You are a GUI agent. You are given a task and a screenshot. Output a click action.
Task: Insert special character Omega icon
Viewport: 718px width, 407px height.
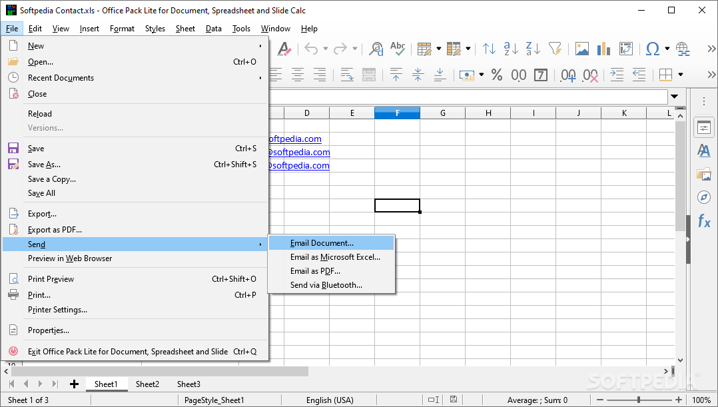(653, 49)
